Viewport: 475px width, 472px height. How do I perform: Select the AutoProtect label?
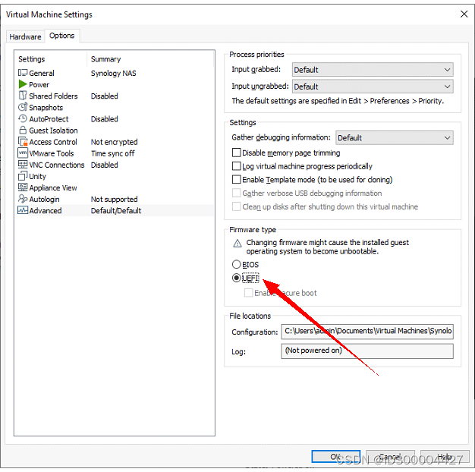click(x=49, y=119)
